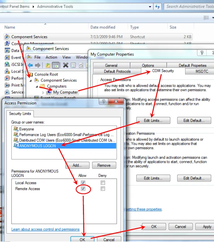
Task: Click the Up One Level folder icon
Action: (x=48, y=65)
